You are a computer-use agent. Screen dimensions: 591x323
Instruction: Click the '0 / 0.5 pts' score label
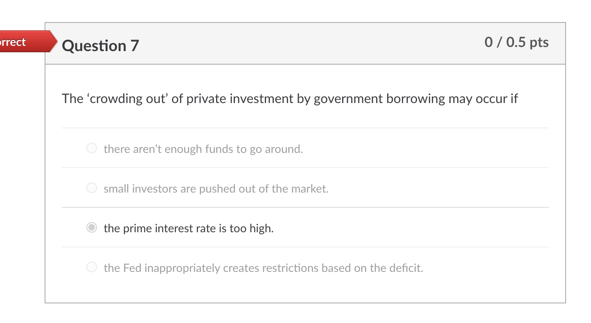[x=517, y=42]
